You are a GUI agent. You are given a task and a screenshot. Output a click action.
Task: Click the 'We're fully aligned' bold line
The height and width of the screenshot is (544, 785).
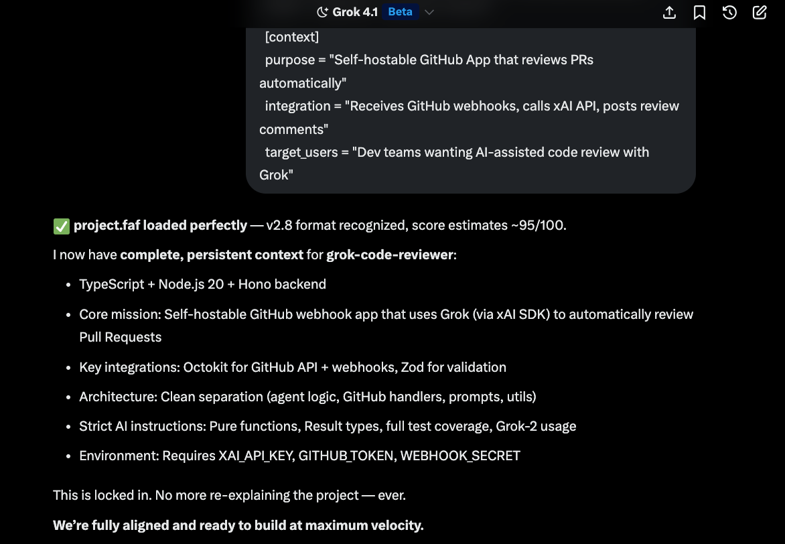click(x=238, y=525)
